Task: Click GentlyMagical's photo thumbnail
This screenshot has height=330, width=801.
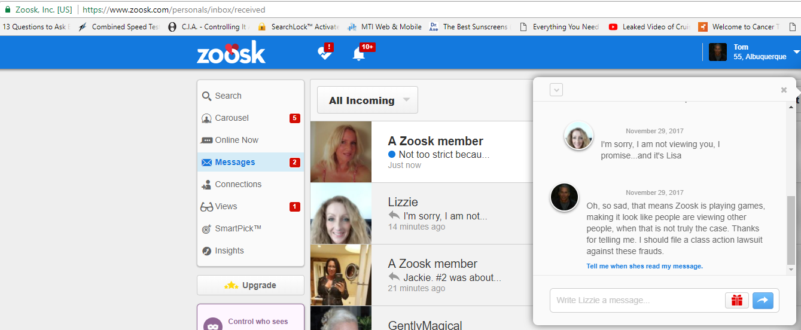Action: point(341,318)
